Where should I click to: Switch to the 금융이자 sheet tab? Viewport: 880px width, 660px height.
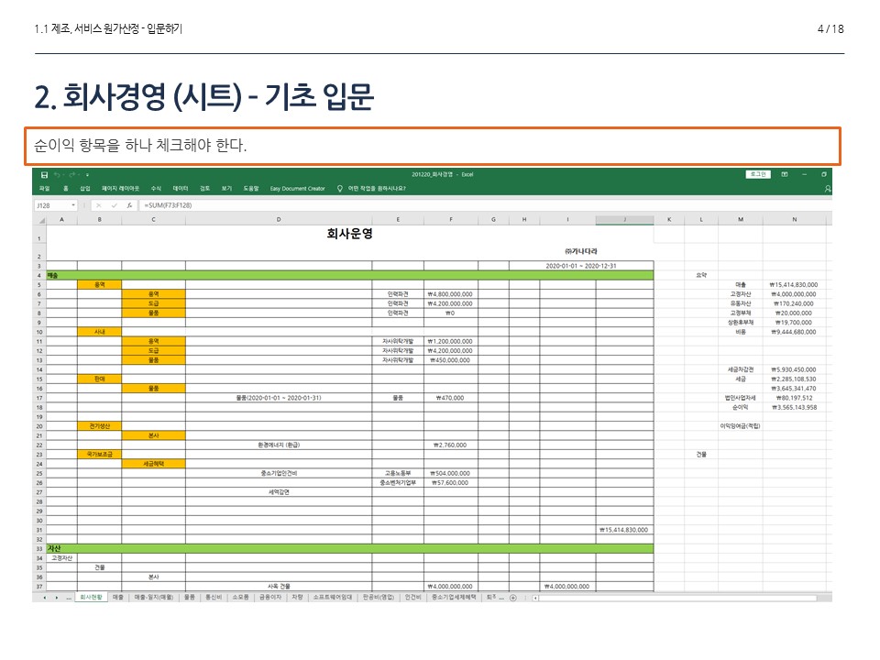tap(269, 597)
